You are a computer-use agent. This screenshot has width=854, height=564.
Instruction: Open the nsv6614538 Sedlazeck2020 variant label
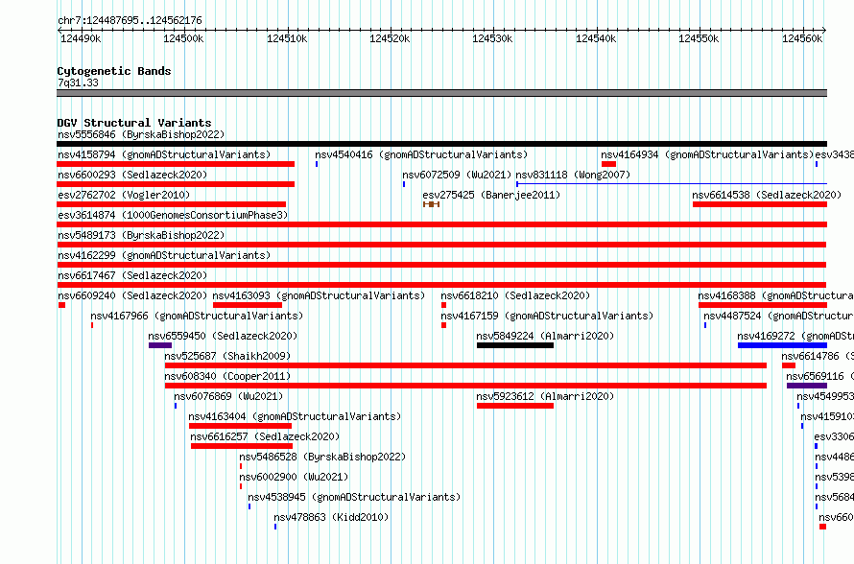click(767, 195)
